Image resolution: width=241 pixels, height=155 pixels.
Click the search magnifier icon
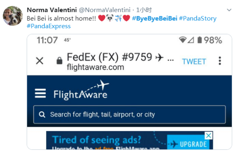point(42,115)
